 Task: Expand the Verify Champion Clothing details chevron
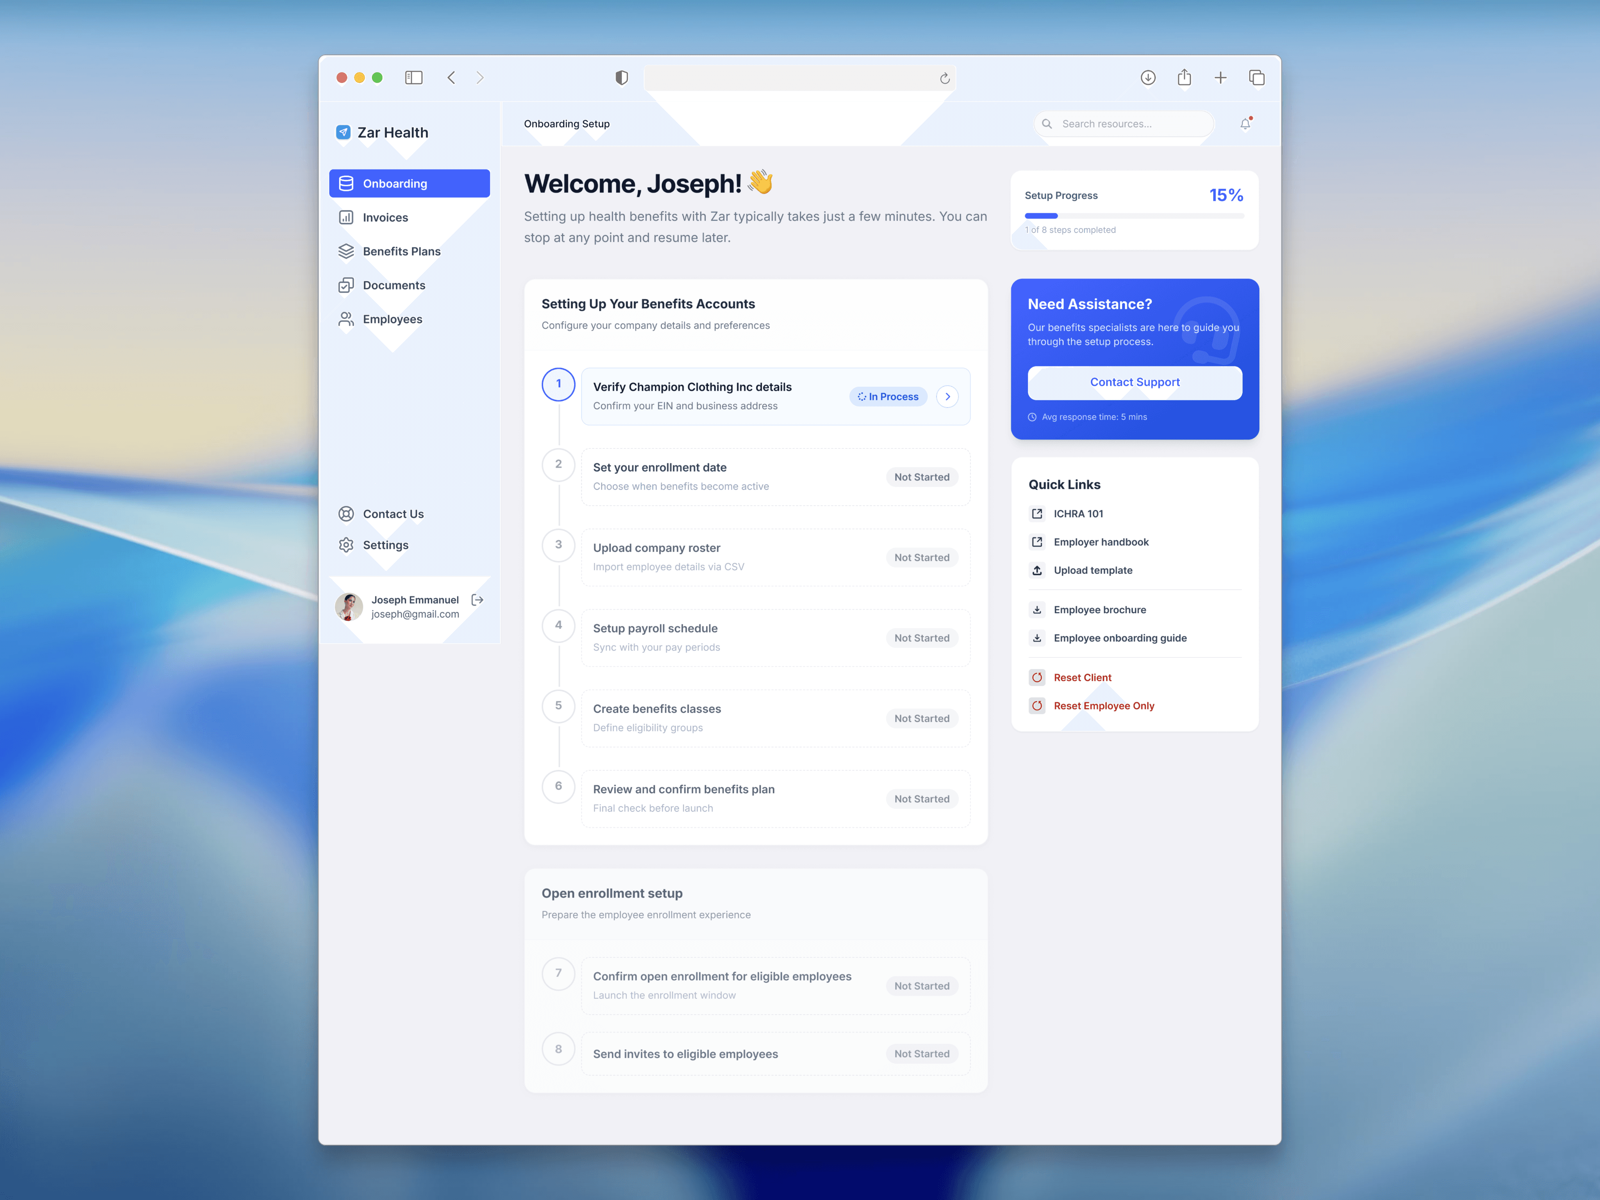point(948,396)
